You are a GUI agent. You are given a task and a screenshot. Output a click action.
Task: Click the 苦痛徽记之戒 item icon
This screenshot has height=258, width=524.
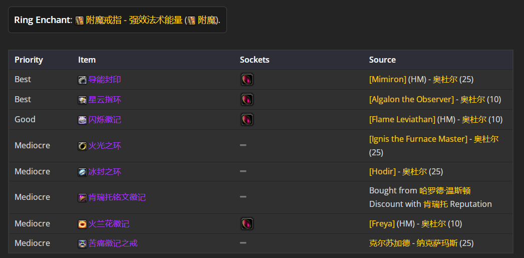coord(82,243)
